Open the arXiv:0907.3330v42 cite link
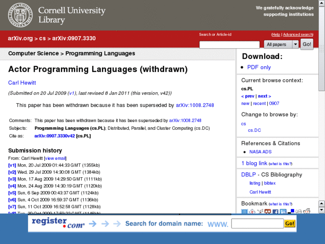The width and height of the screenshot is (325, 244). pyautogui.click(x=55, y=136)
